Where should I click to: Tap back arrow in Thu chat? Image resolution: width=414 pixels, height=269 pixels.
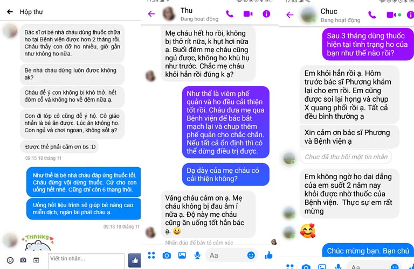[x=151, y=13]
